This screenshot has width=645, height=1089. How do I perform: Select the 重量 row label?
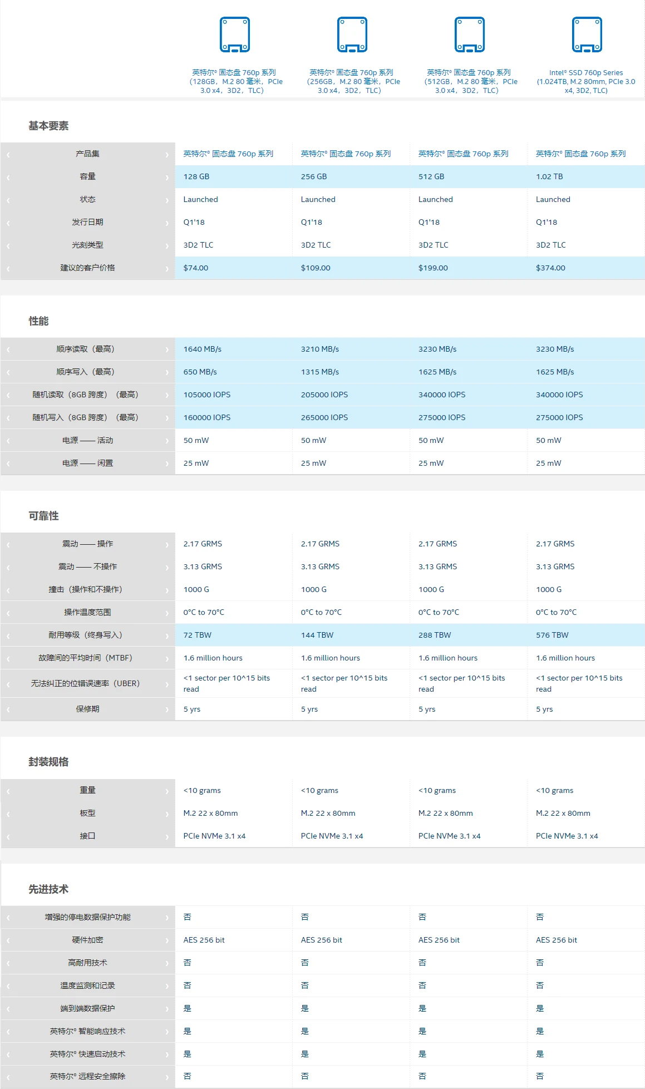pos(87,790)
